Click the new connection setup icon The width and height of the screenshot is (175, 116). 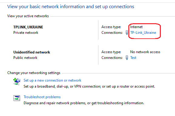coord(17,82)
